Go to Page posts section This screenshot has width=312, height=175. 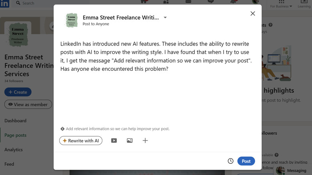click(15, 135)
